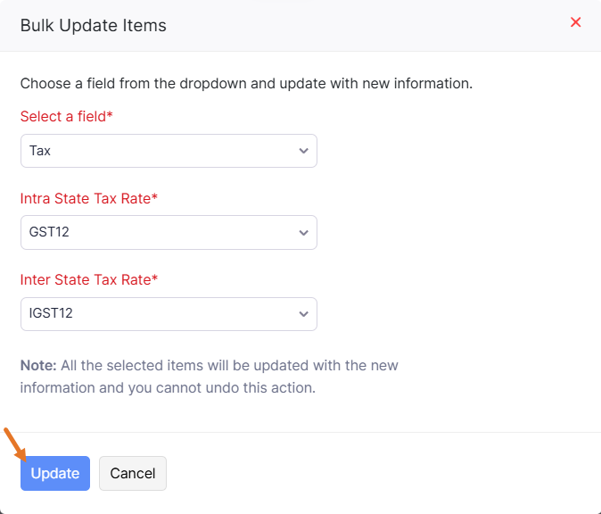601x514 pixels.
Task: Open the Inter State Tax Rate dropdown
Action: pos(169,314)
